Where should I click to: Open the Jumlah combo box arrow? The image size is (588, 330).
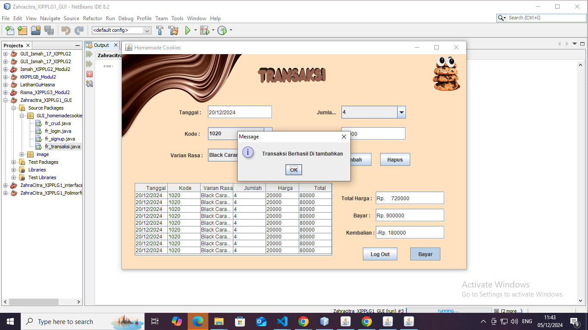coord(401,113)
